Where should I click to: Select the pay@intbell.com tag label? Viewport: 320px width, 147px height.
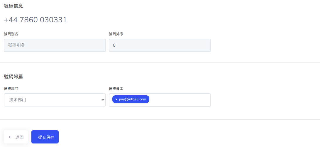133,99
